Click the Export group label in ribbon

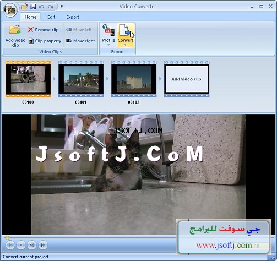pos(117,52)
